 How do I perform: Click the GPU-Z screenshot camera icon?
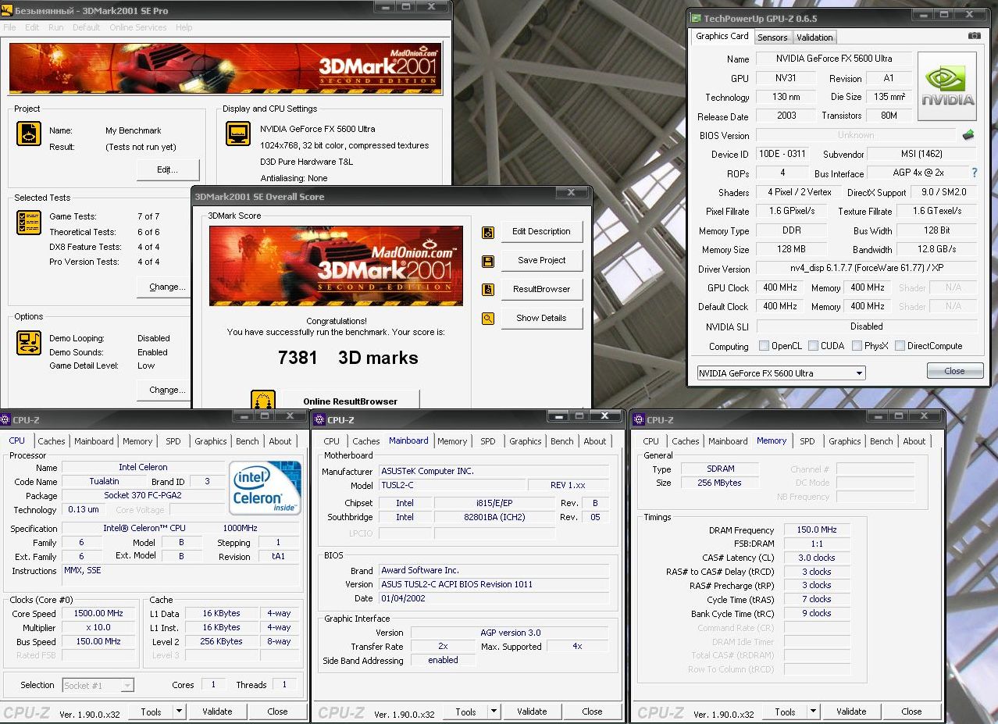(x=974, y=36)
